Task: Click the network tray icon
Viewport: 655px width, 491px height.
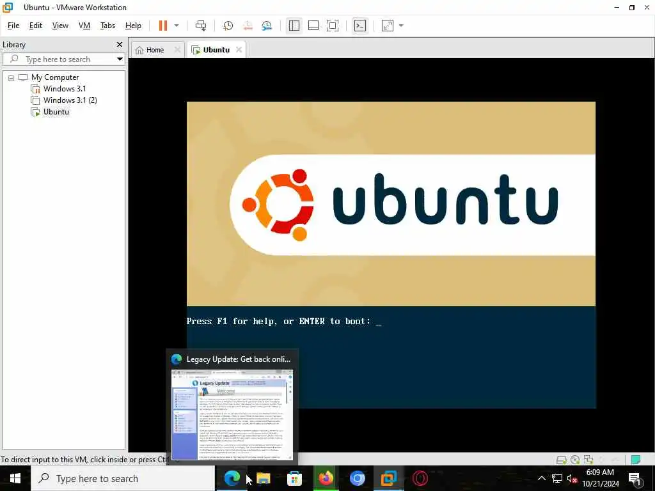Action: tap(557, 478)
